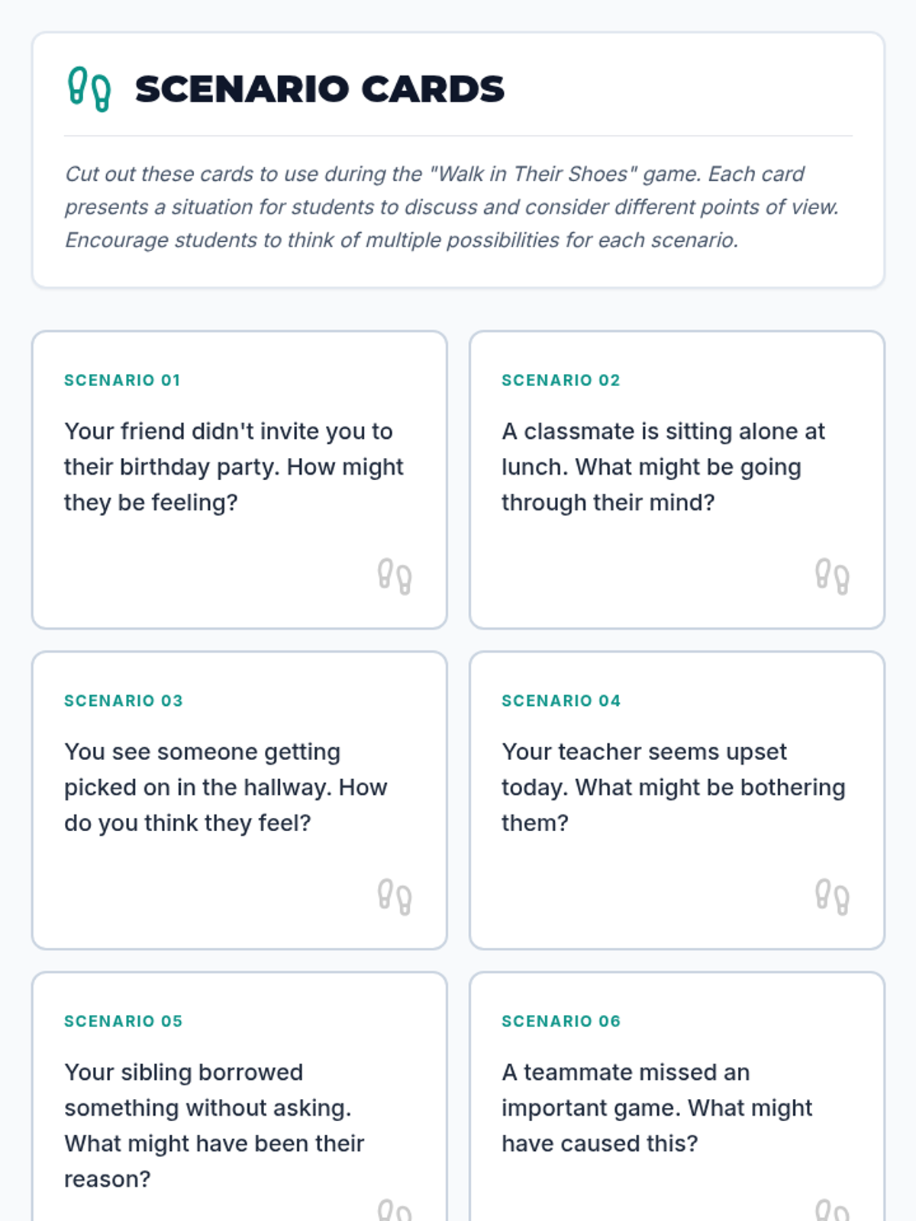The width and height of the screenshot is (916, 1221).
Task: Select the SCENARIO CARDS heading
Action: coord(320,89)
